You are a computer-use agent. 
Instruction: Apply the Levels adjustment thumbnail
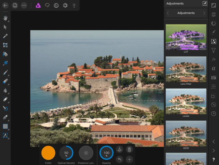coord(186,101)
